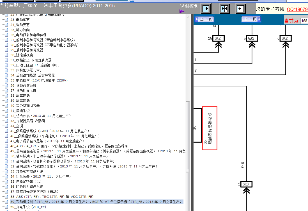This screenshot has width=308, height=211.
Task: Click the tree list scrollbar thumb
Action: tap(188, 156)
